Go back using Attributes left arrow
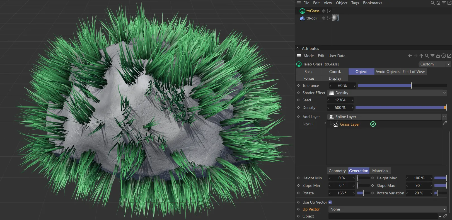Viewport: 452px width, 220px height. pyautogui.click(x=410, y=56)
